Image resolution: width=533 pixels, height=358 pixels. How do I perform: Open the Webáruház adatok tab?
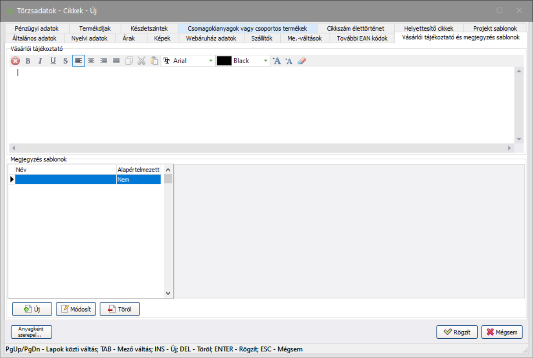pos(211,39)
